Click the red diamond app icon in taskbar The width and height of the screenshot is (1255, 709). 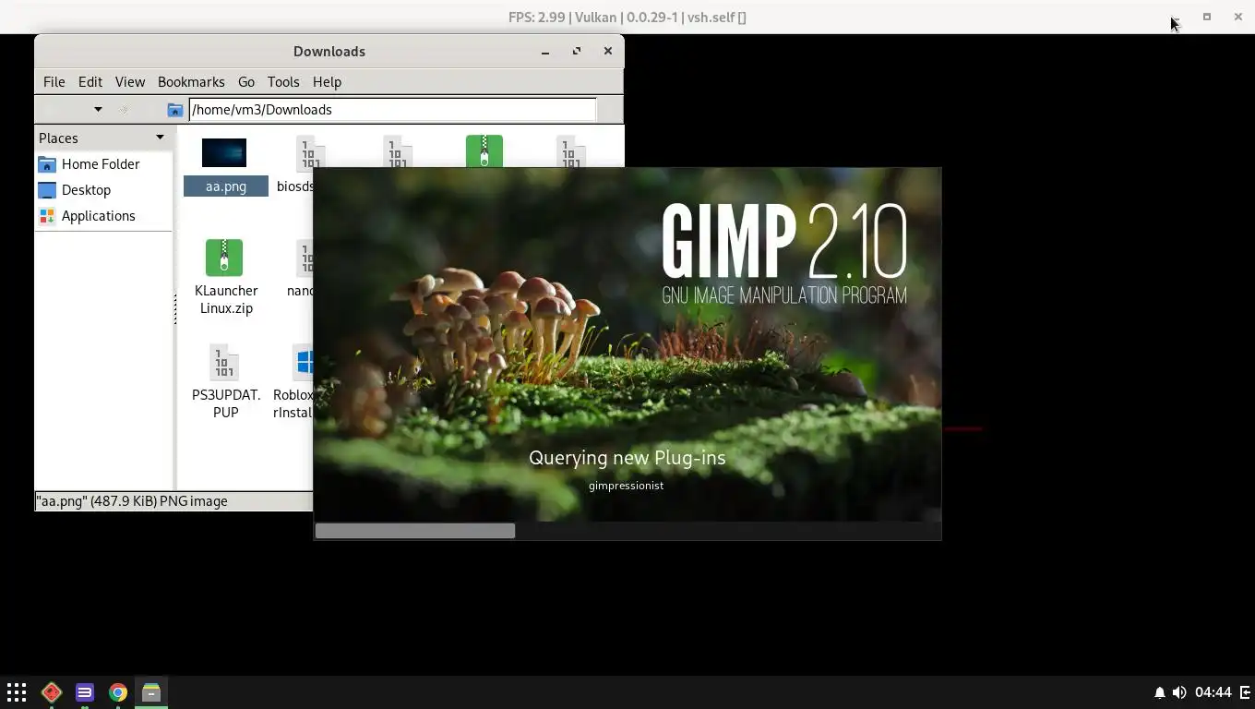[x=52, y=692]
